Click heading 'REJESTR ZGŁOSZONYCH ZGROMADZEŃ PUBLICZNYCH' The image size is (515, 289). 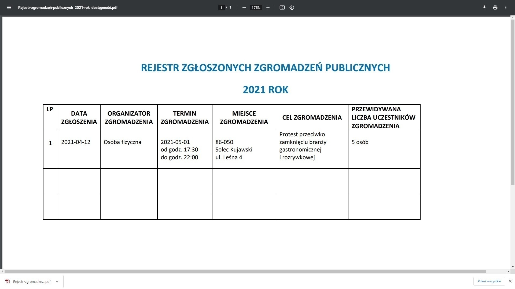pyautogui.click(x=266, y=68)
